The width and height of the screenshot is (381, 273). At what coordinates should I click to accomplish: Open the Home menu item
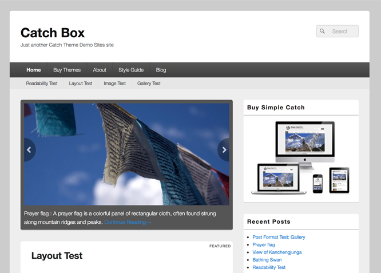point(34,70)
